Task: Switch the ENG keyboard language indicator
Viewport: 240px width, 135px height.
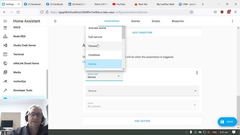Action: click(x=214, y=132)
